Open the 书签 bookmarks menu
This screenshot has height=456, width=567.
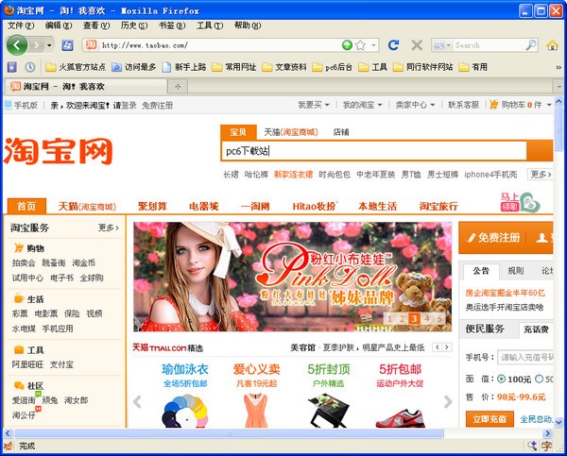tap(172, 25)
